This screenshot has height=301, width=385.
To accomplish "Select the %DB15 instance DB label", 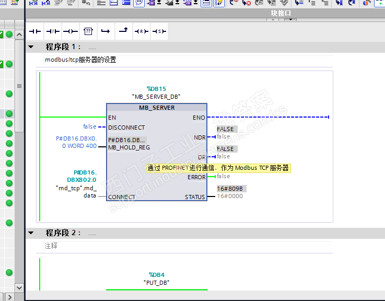I will pos(156,89).
